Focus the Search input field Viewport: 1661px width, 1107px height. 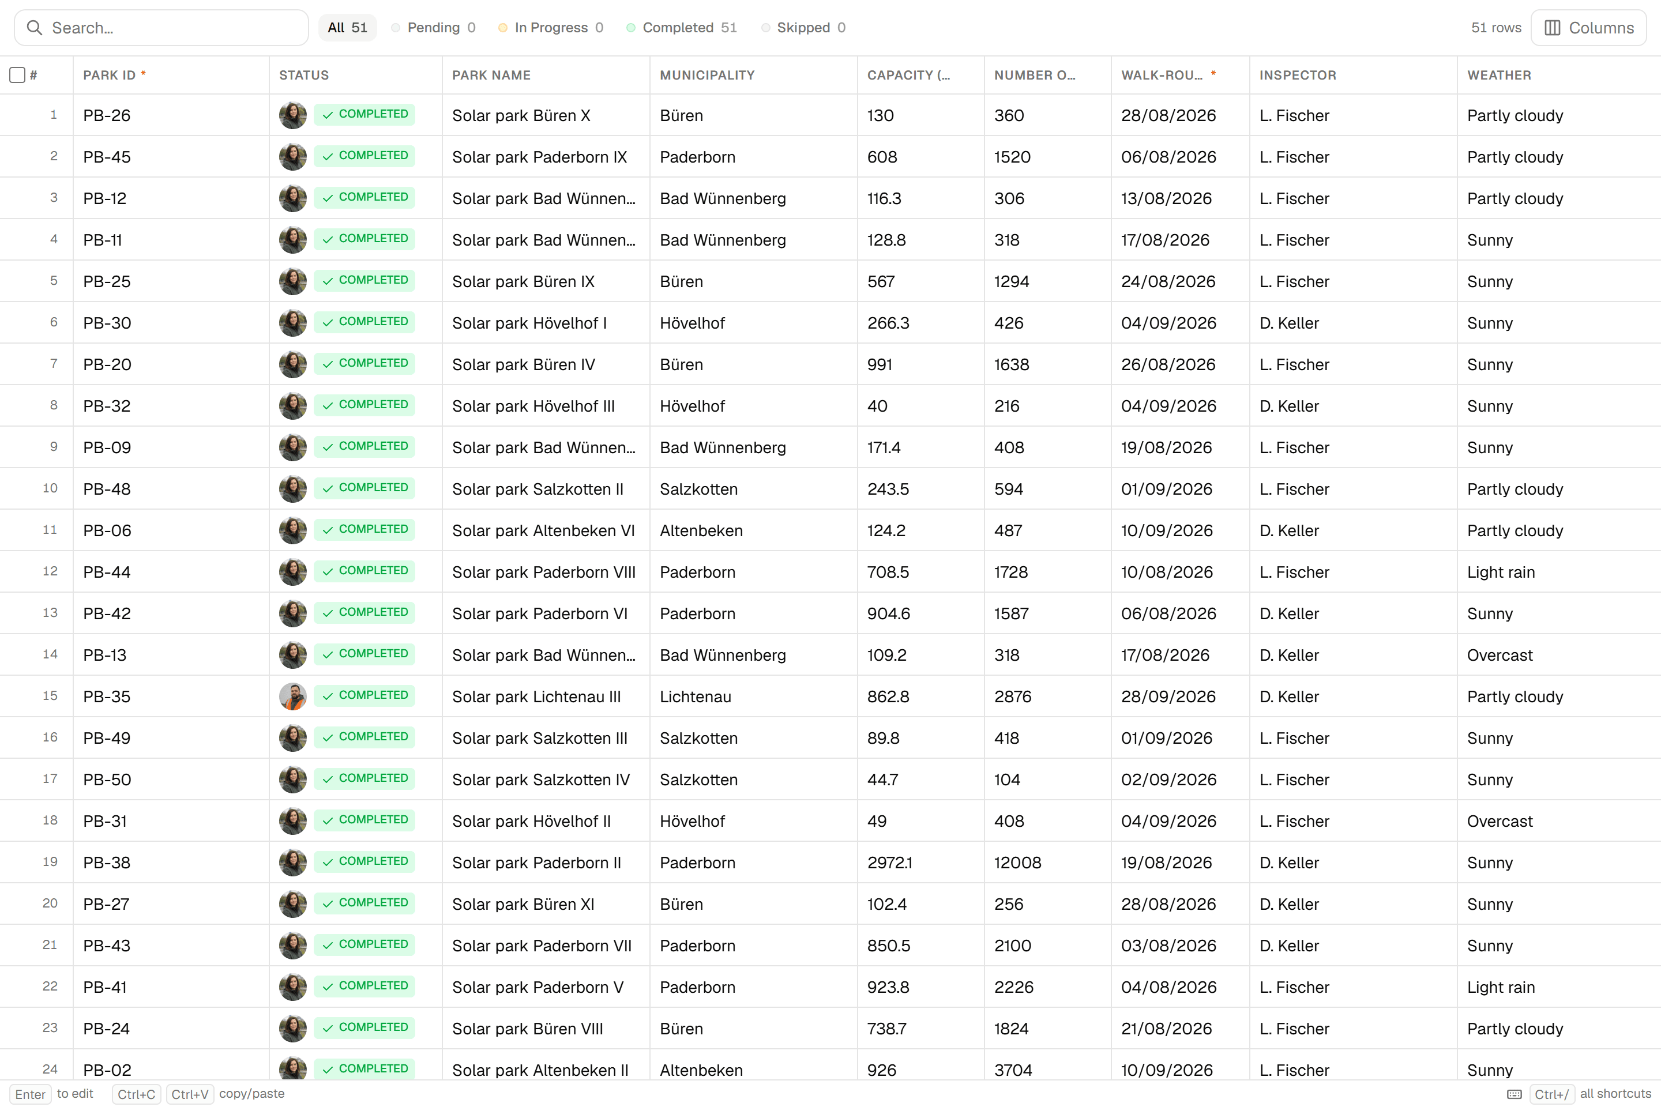pyautogui.click(x=161, y=28)
